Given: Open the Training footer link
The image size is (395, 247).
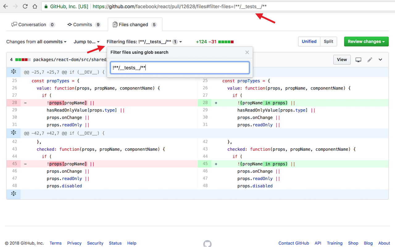Looking at the screenshot, I should coord(335,243).
